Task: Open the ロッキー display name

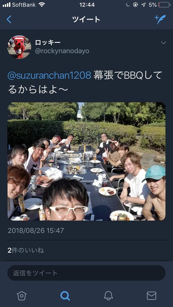Action: (x=48, y=42)
